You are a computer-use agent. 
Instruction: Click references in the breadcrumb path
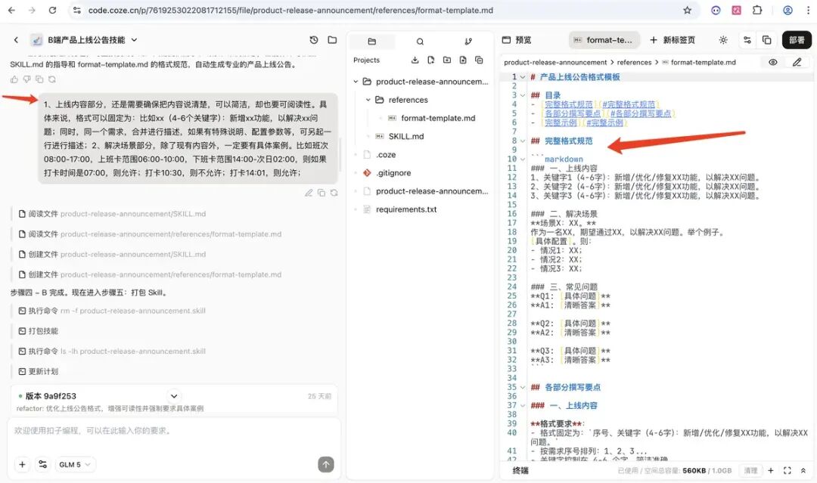tap(634, 63)
